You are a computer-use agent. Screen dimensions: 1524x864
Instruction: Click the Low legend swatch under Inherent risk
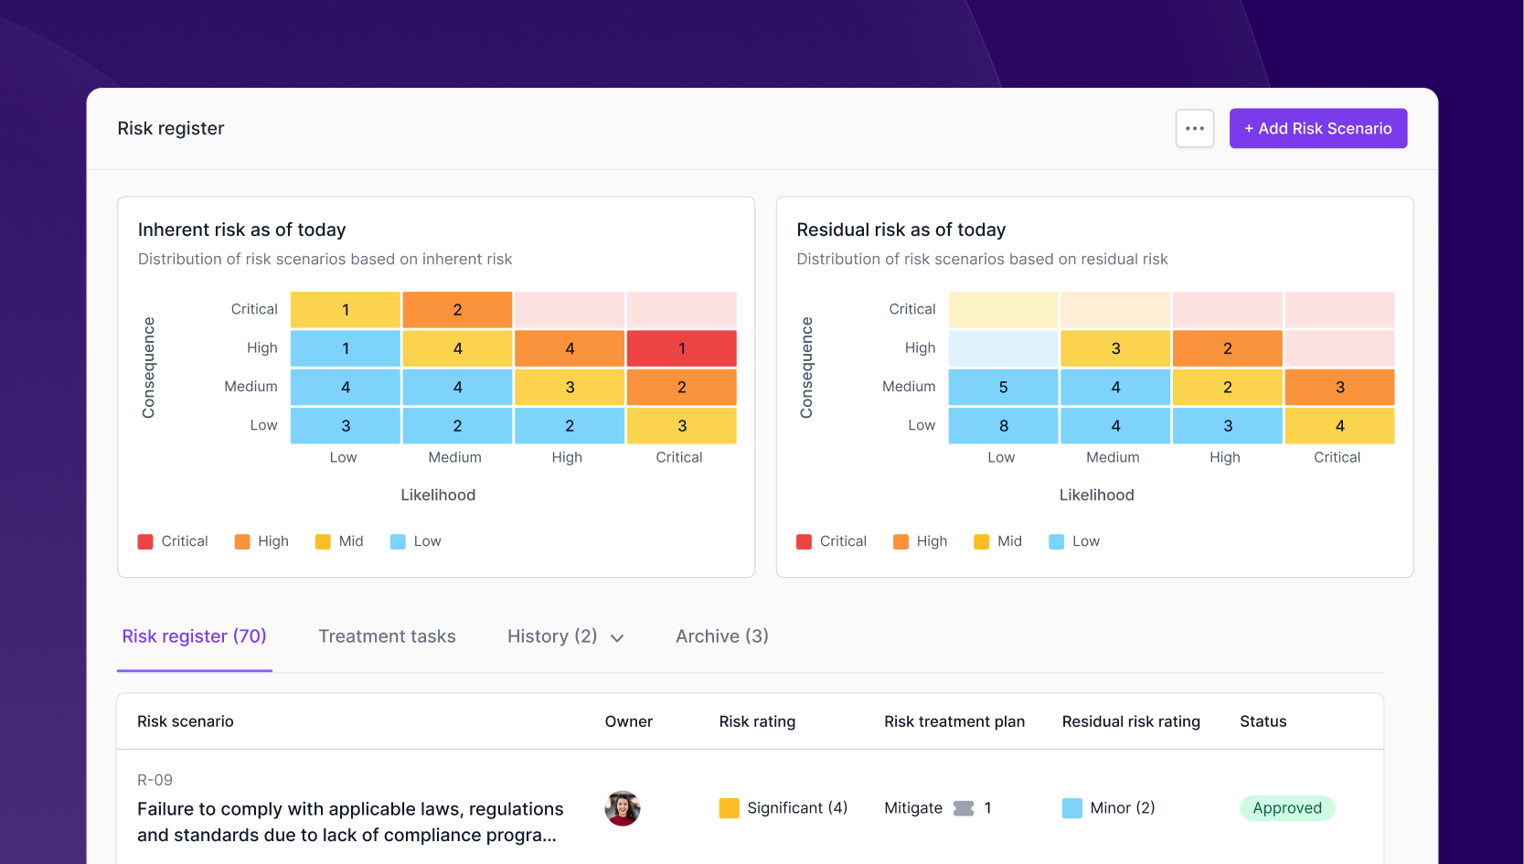click(x=398, y=541)
